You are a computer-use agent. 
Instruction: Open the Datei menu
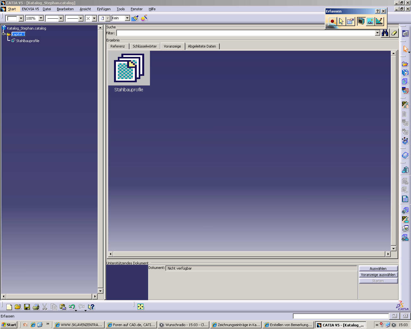click(x=47, y=9)
